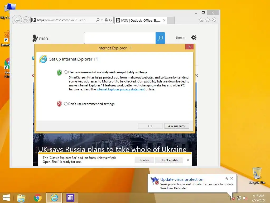
Task: Click the red shield not-recommended icon
Action: (59, 104)
